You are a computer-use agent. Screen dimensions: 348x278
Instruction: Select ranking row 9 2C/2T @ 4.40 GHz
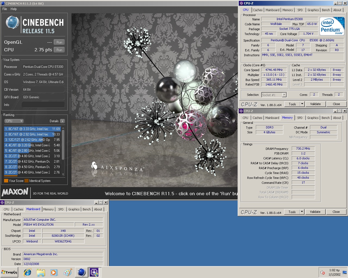(x=32, y=172)
